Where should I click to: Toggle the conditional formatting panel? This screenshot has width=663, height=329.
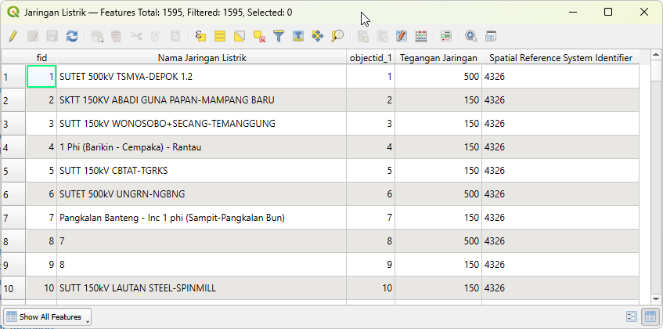[x=446, y=36]
